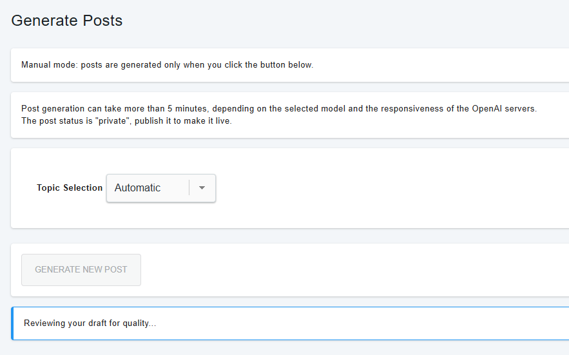Click the Generate Posts page heading
569x355 pixels.
pyautogui.click(x=67, y=21)
